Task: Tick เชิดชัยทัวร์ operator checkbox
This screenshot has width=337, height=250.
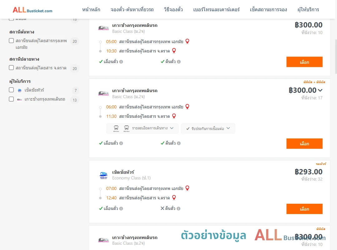Action: pos(12,90)
